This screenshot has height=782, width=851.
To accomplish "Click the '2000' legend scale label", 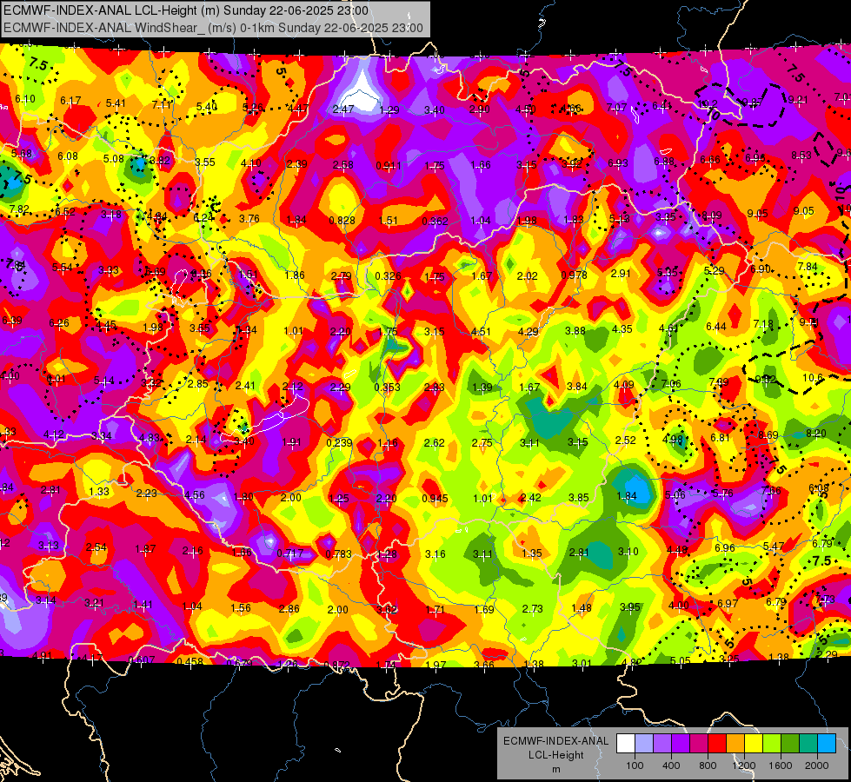I will click(x=817, y=765).
